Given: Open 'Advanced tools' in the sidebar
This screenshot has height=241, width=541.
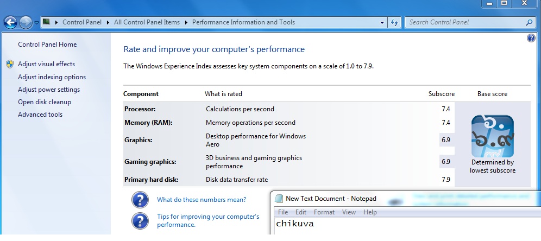Looking at the screenshot, I should tap(40, 115).
